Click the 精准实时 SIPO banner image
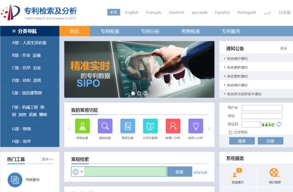The height and width of the screenshot is (192, 293). pyautogui.click(x=139, y=69)
